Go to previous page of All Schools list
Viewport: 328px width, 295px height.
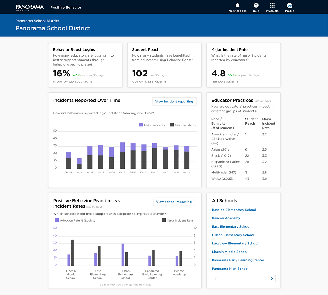[x=216, y=279]
